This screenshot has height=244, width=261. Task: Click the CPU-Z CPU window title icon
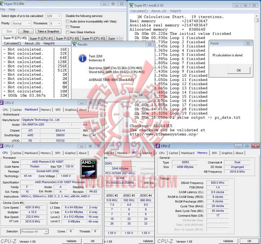(1, 146)
